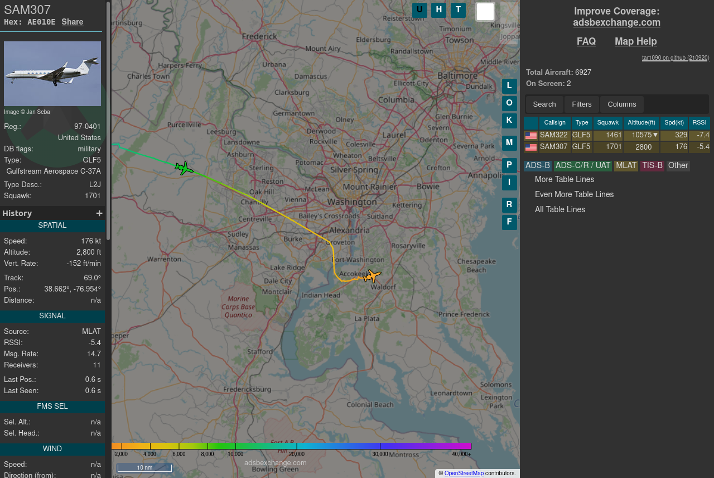Show More Table Lines

click(x=565, y=179)
